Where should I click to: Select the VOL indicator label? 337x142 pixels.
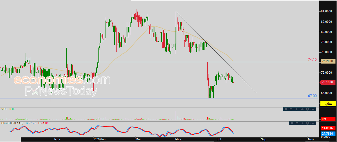(4, 109)
